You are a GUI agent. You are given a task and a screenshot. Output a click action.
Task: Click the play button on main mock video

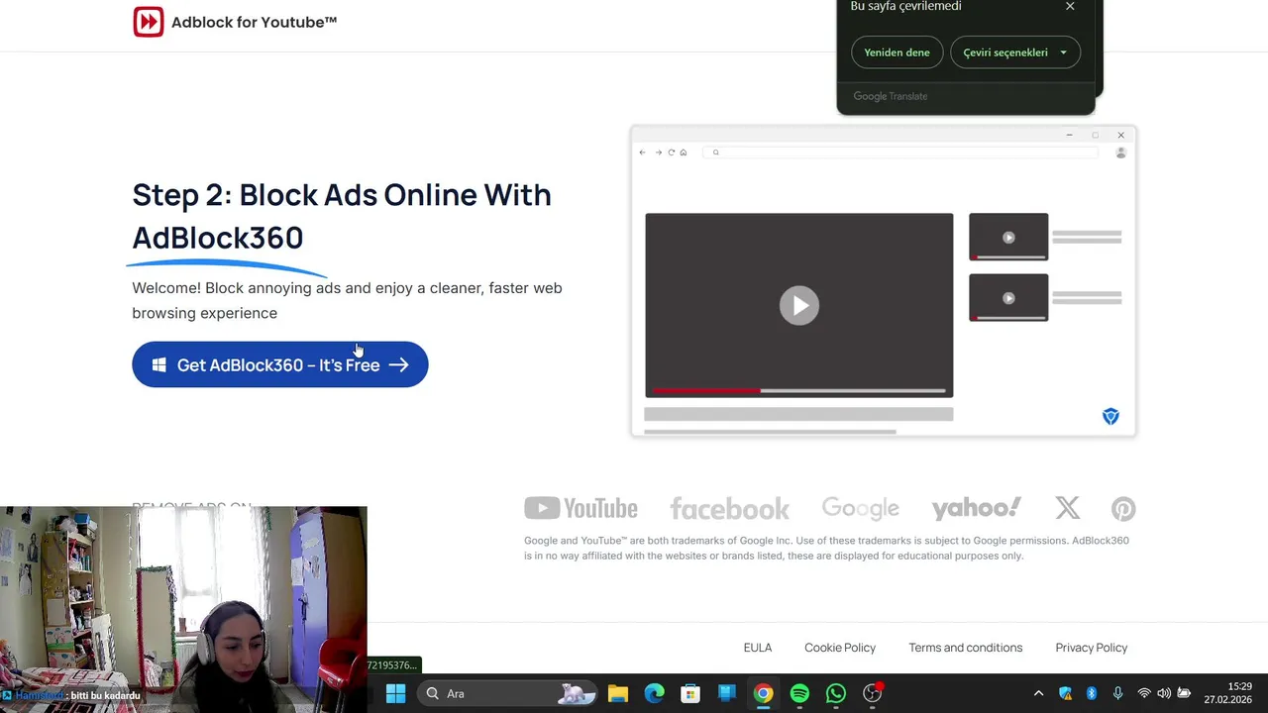(x=799, y=305)
